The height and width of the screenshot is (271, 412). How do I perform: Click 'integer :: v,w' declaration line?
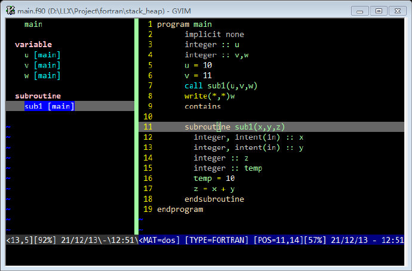tap(217, 55)
